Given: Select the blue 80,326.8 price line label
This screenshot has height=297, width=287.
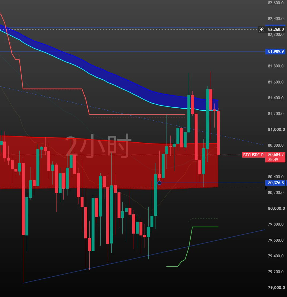Looking at the screenshot, I should pos(276,183).
